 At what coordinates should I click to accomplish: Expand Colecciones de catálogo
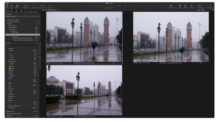(7, 20)
